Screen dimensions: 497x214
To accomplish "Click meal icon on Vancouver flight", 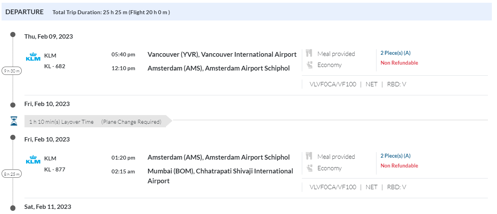I will point(309,53).
